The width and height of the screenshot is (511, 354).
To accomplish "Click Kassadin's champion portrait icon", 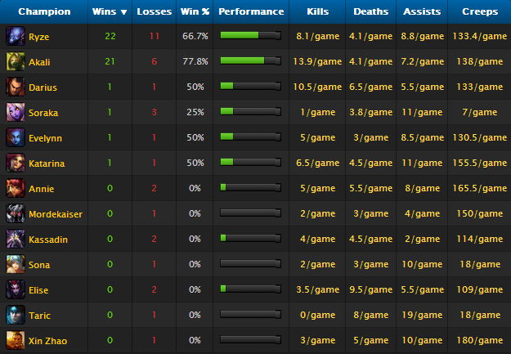I will click(16, 239).
